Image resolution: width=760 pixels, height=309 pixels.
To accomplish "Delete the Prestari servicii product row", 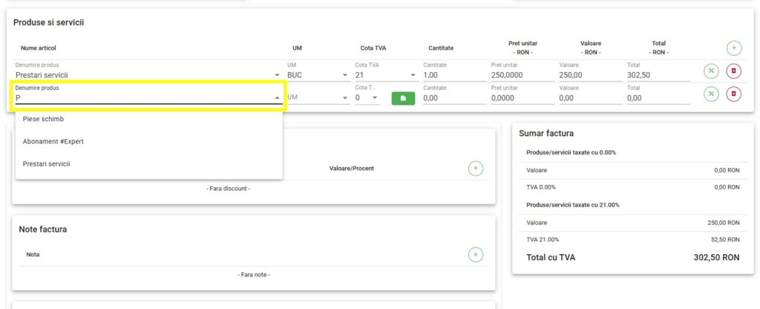I will point(733,71).
